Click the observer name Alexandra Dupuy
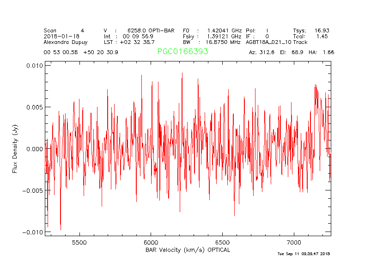389x275 pixels. click(x=65, y=42)
